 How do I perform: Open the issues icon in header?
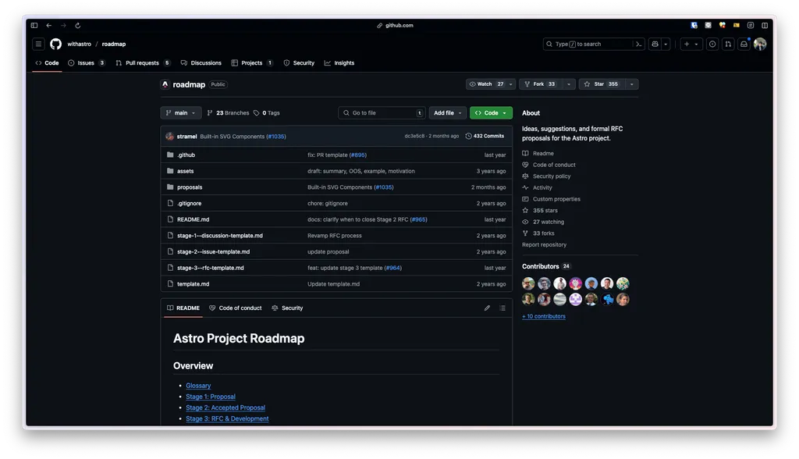pos(712,44)
